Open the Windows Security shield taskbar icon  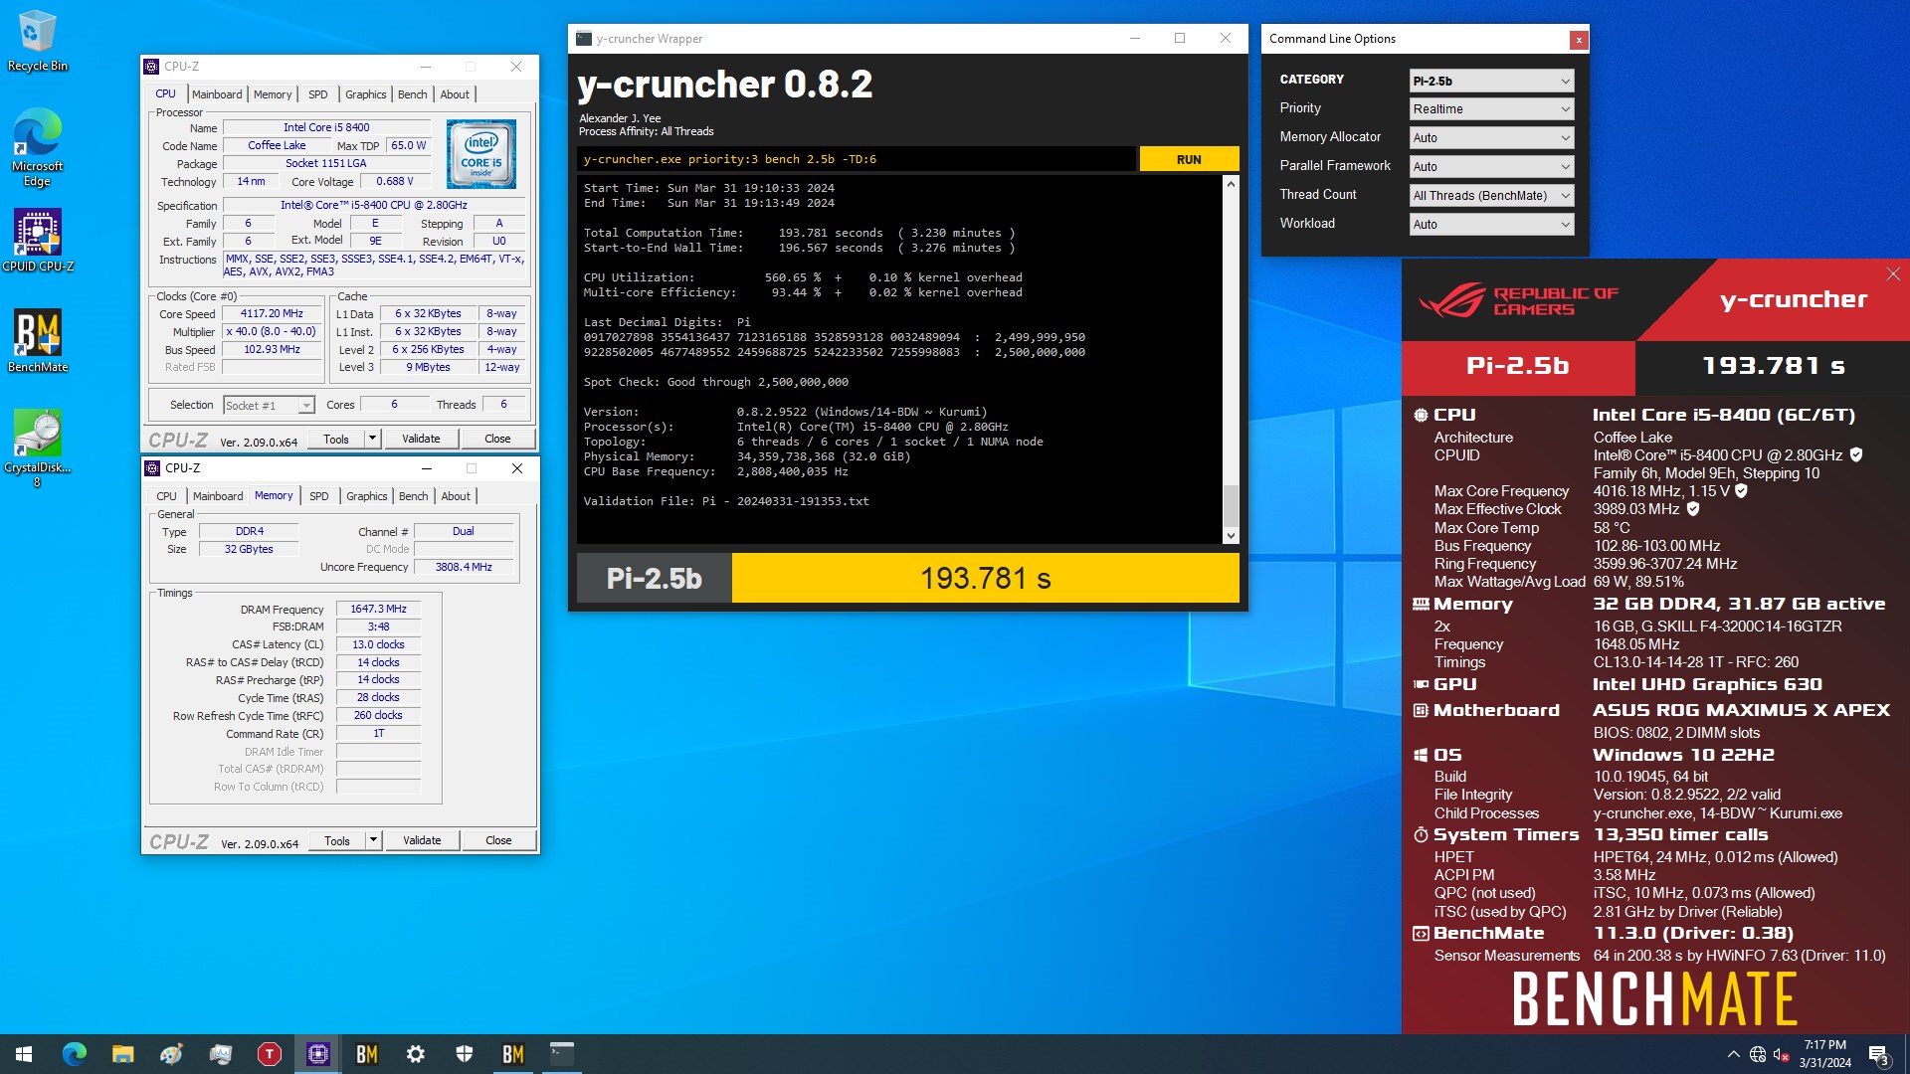pyautogui.click(x=465, y=1054)
